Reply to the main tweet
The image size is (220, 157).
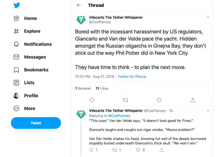(x=92, y=100)
